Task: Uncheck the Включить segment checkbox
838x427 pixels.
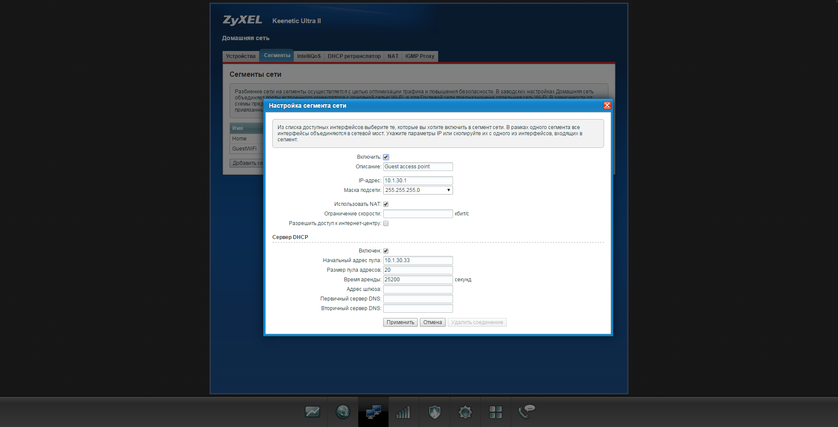Action: pyautogui.click(x=386, y=157)
